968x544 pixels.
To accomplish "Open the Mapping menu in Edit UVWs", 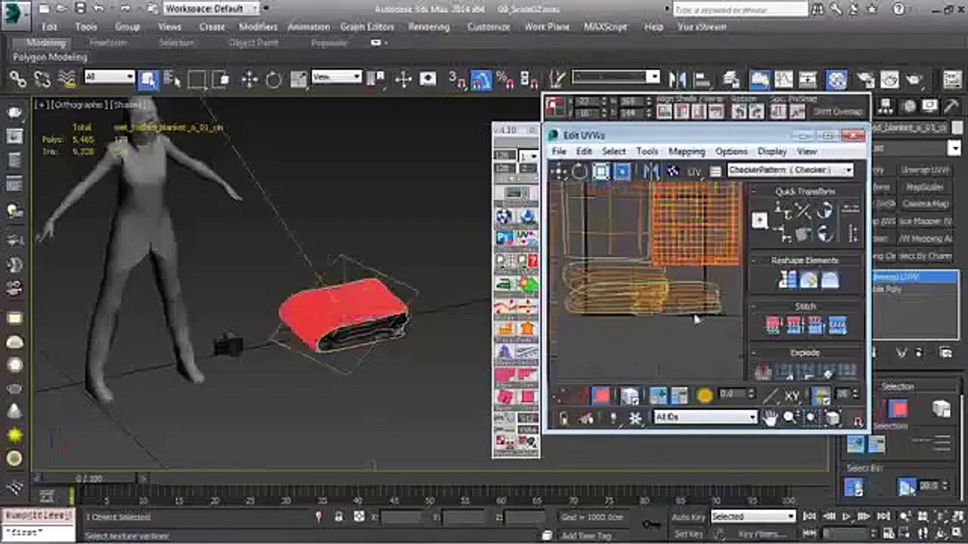I will [686, 151].
